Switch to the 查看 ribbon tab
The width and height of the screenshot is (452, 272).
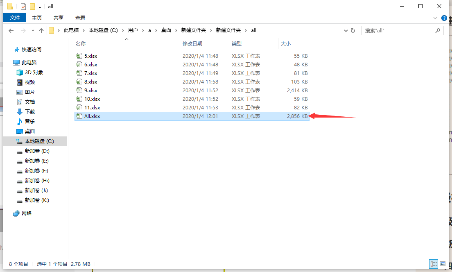[x=80, y=18]
